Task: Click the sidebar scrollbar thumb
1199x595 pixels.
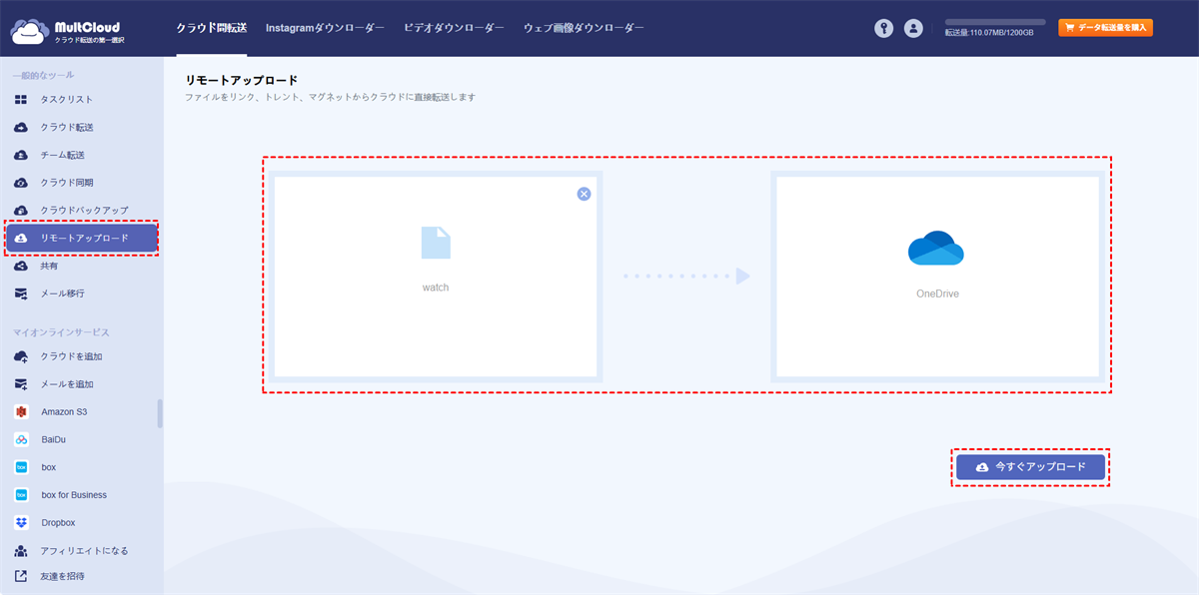Action: pos(160,413)
